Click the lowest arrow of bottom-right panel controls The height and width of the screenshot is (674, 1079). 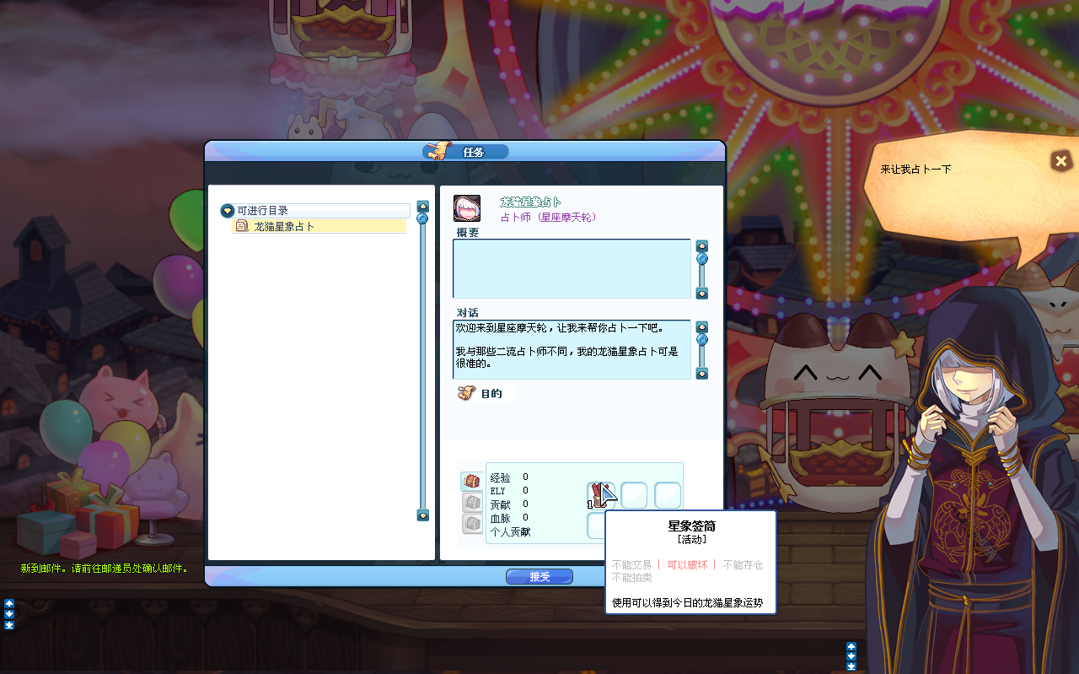(851, 666)
